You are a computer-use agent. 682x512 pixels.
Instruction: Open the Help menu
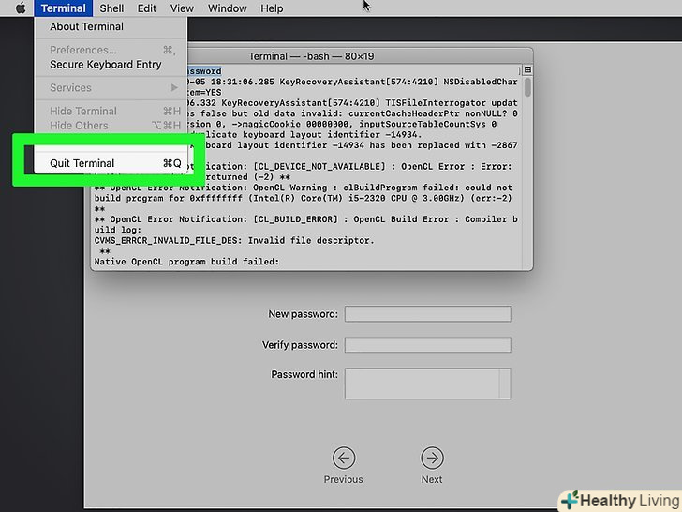pos(272,8)
